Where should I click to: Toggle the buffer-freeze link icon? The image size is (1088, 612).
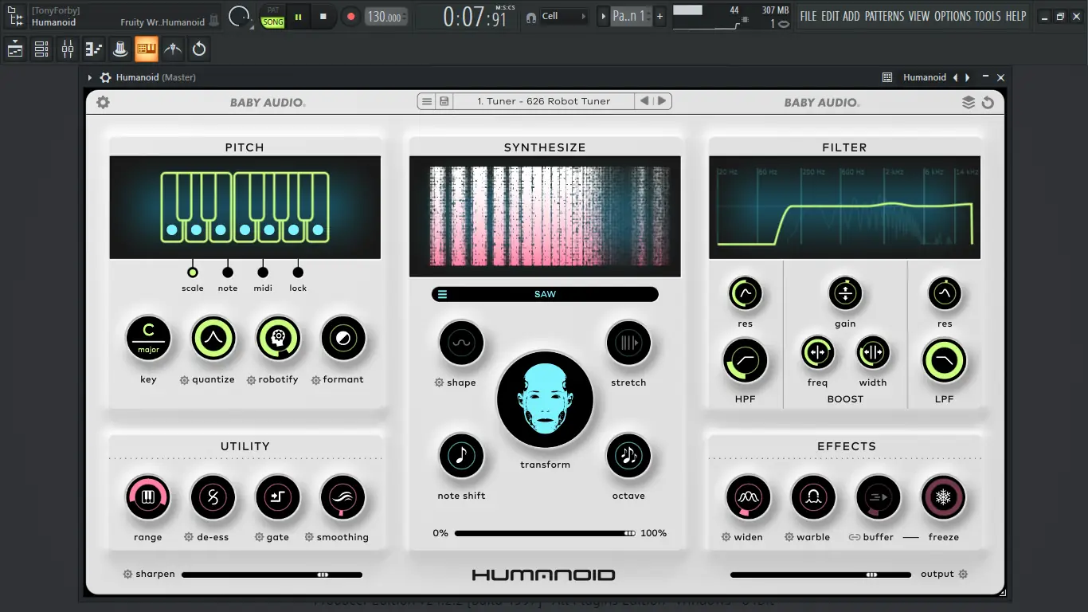[854, 537]
